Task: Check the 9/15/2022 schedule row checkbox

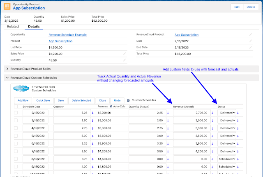Action: click(x=16, y=166)
